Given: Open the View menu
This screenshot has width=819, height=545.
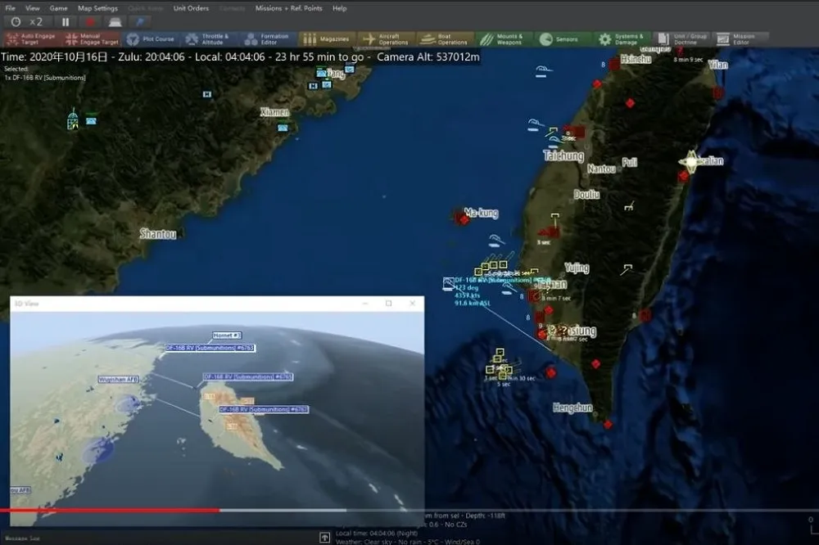Looking at the screenshot, I should point(33,8).
